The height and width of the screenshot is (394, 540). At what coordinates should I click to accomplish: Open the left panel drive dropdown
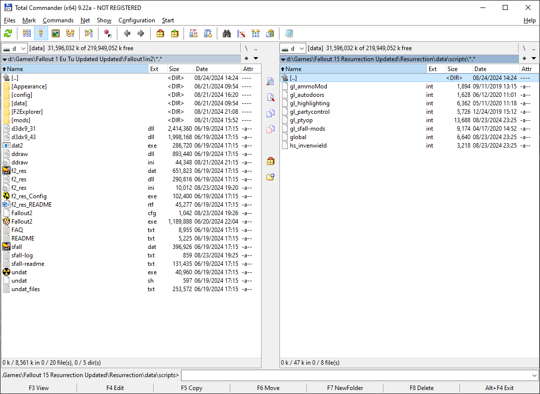click(14, 48)
